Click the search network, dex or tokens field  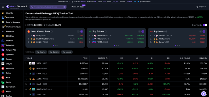(48, 7)
